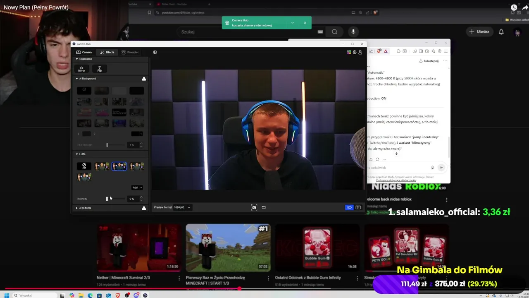The image size is (529, 298).
Task: Open Discord icon in taskbar
Action: (x=136, y=296)
